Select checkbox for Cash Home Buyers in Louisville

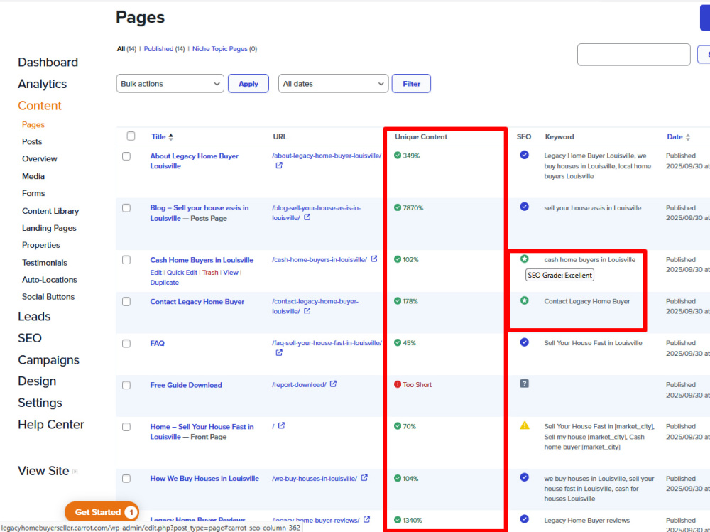[126, 260]
